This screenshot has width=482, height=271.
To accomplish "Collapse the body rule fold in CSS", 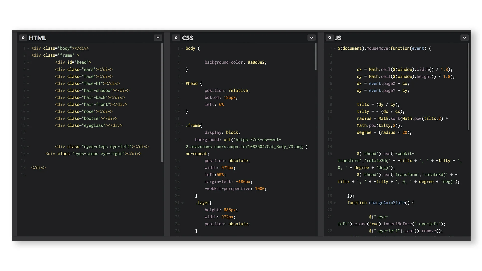I will pos(182,48).
